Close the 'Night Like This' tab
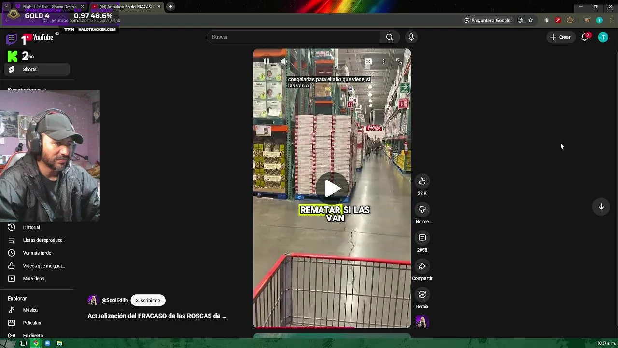The image size is (618, 348). point(82,7)
